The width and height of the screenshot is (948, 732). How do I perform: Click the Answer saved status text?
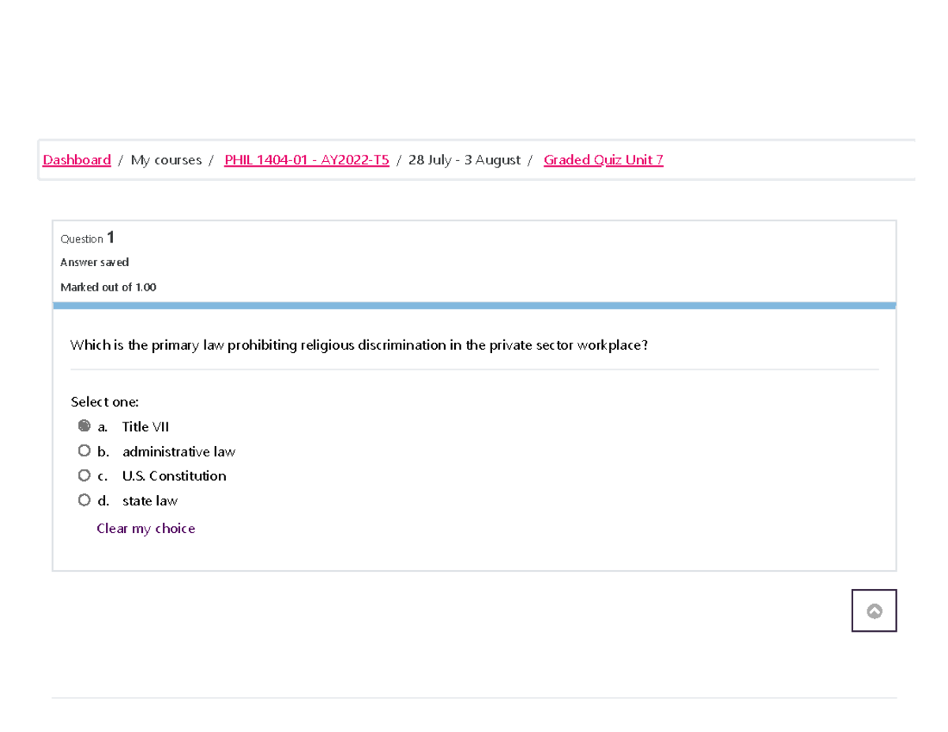[94, 262]
